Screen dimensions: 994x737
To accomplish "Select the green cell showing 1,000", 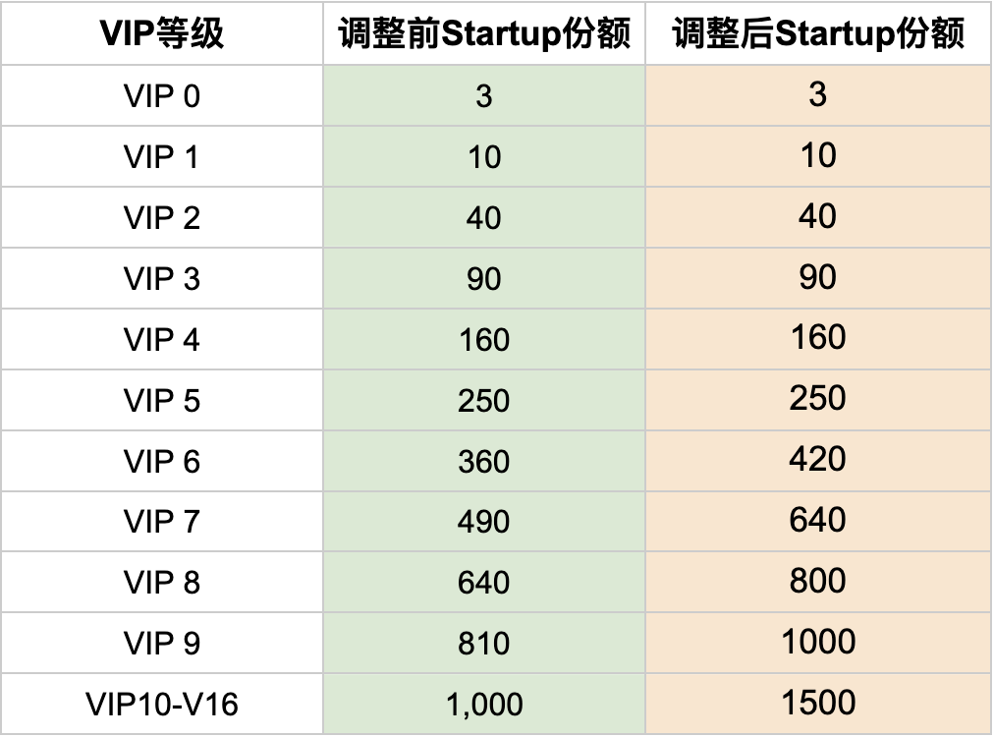I will click(484, 705).
